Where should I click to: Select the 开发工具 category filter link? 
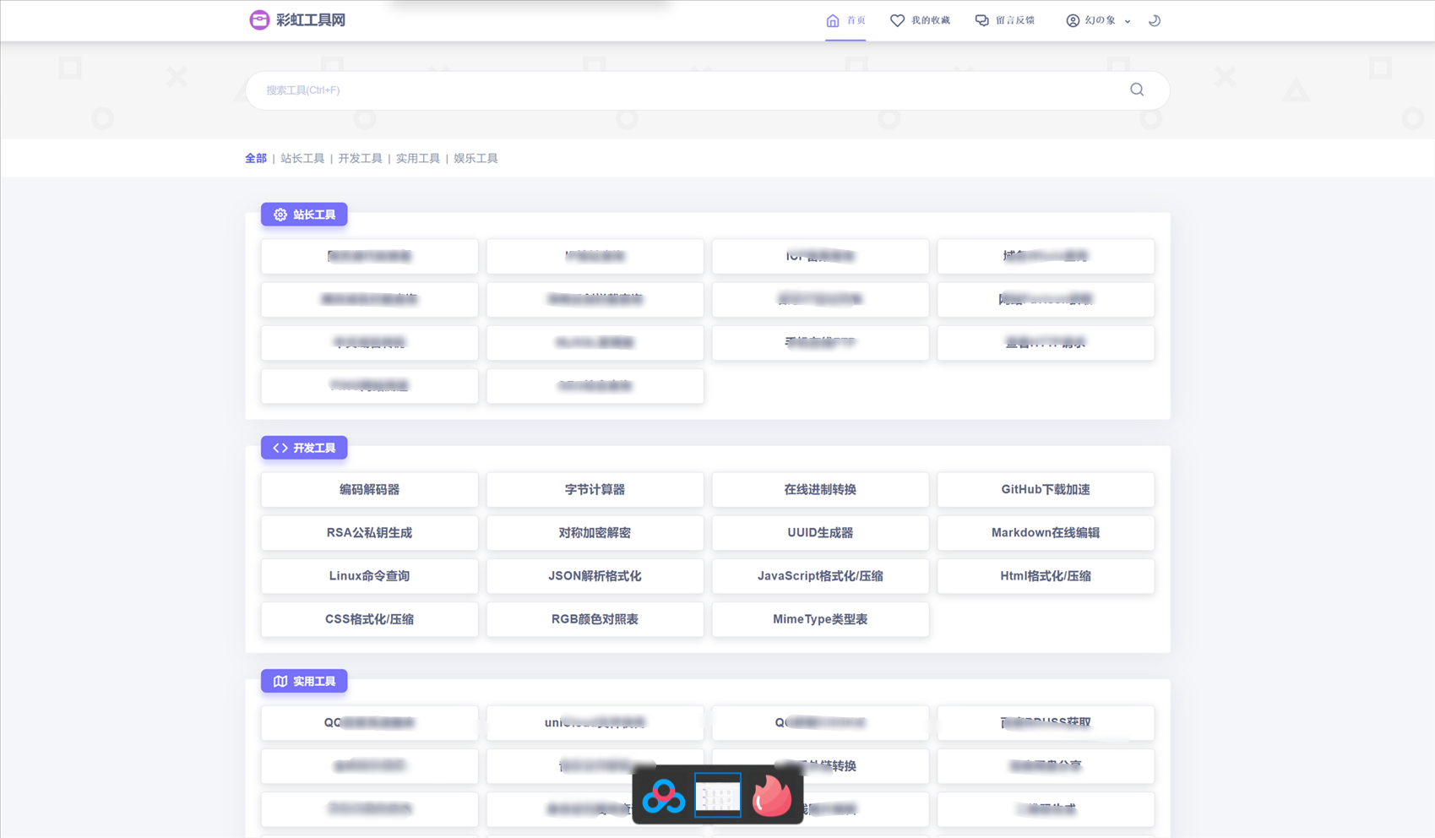click(x=360, y=158)
